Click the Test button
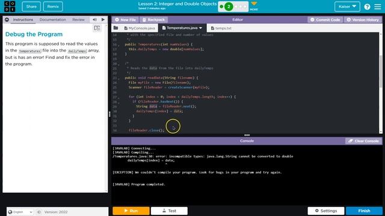 point(169,211)
